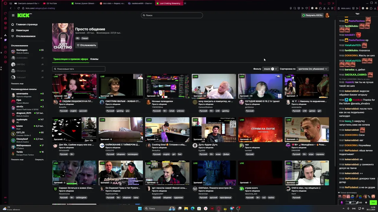This screenshot has width=378, height=212.
Task: Click Получить KICKs button
Action: click(312, 15)
